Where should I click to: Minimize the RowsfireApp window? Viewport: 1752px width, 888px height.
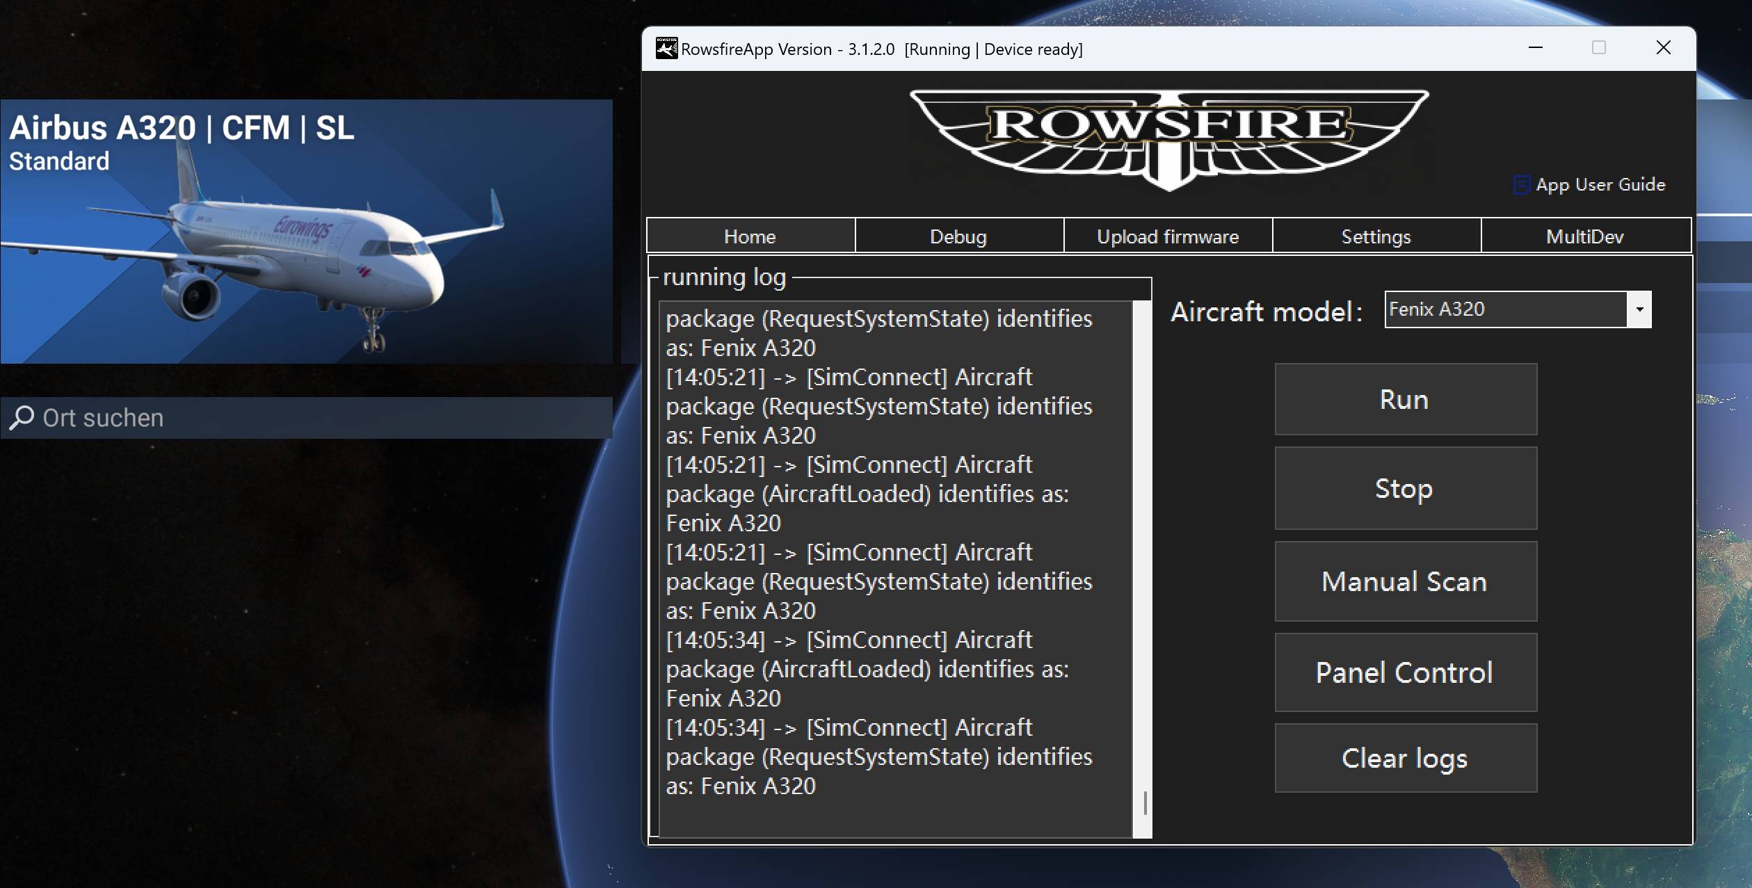pos(1536,47)
